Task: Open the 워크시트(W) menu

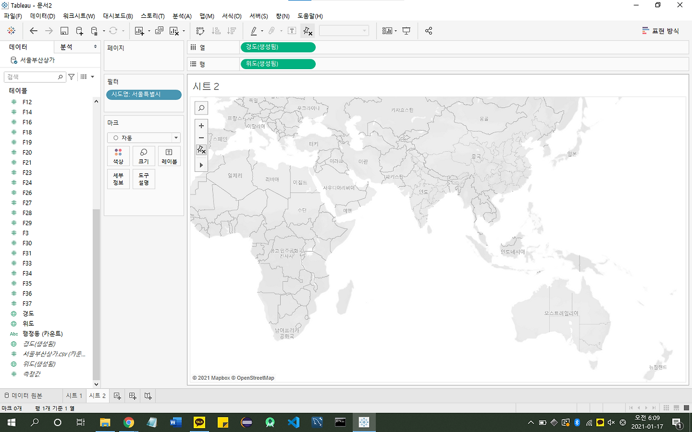Action: click(79, 16)
